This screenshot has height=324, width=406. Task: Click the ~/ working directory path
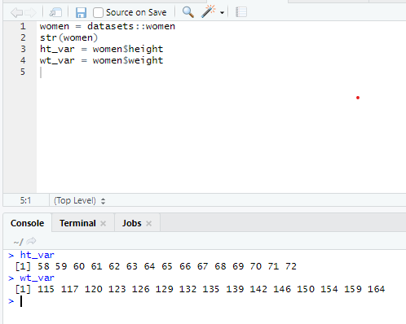18,242
